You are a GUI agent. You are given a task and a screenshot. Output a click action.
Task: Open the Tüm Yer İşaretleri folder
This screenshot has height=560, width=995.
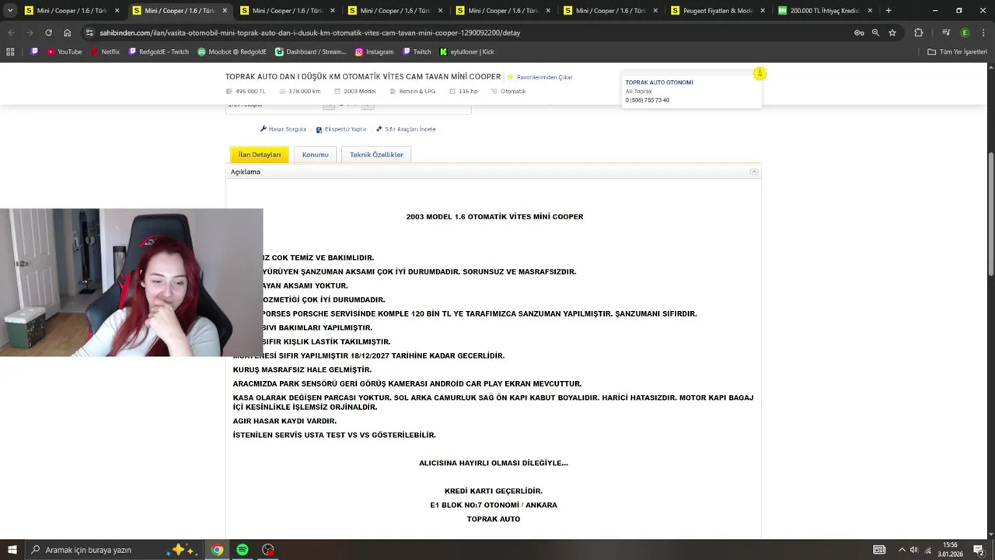coord(957,52)
